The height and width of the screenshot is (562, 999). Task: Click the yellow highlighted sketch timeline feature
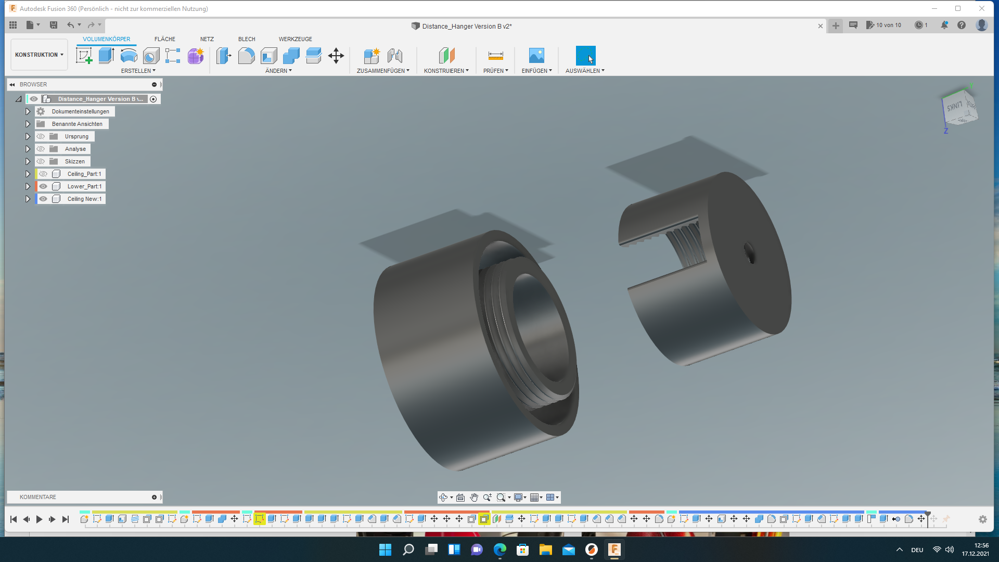click(x=259, y=519)
